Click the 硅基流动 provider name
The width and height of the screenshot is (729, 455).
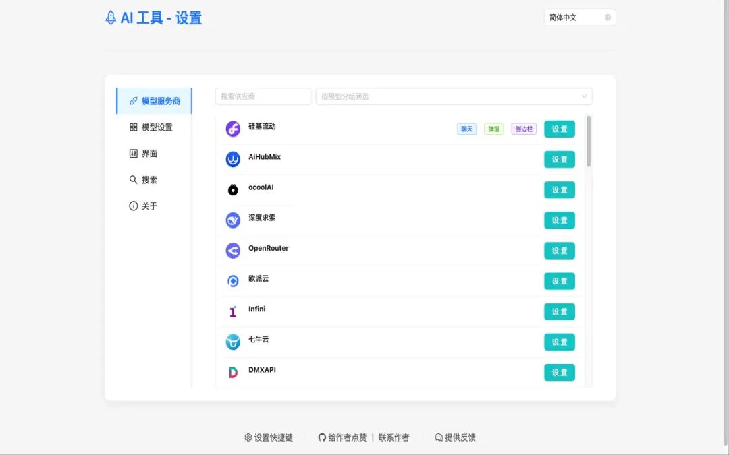point(262,126)
